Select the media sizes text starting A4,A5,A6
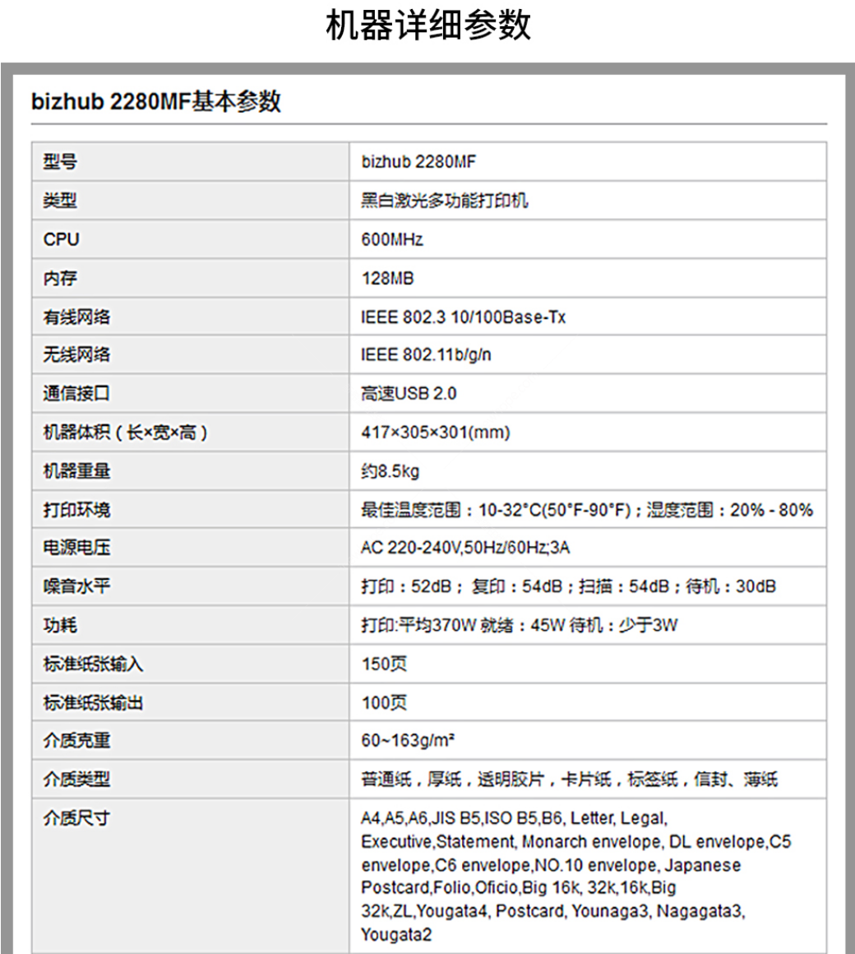Viewport: 855px width, 954px height. pos(575,876)
